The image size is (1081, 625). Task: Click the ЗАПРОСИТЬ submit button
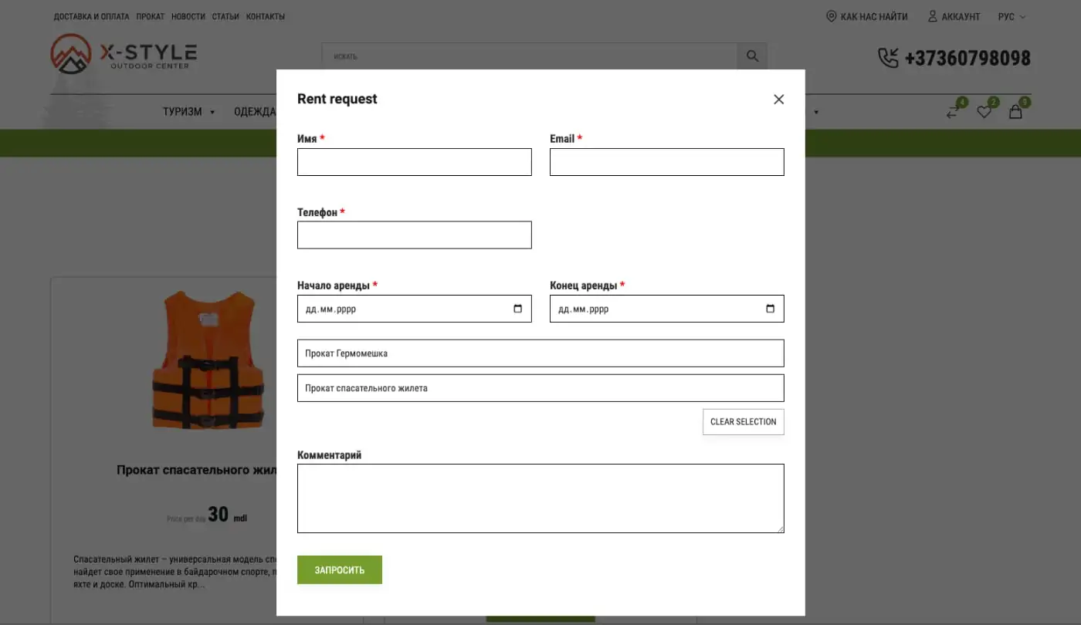tap(340, 569)
